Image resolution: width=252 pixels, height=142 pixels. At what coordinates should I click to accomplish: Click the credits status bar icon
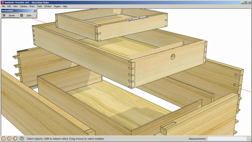click(x=9, y=138)
